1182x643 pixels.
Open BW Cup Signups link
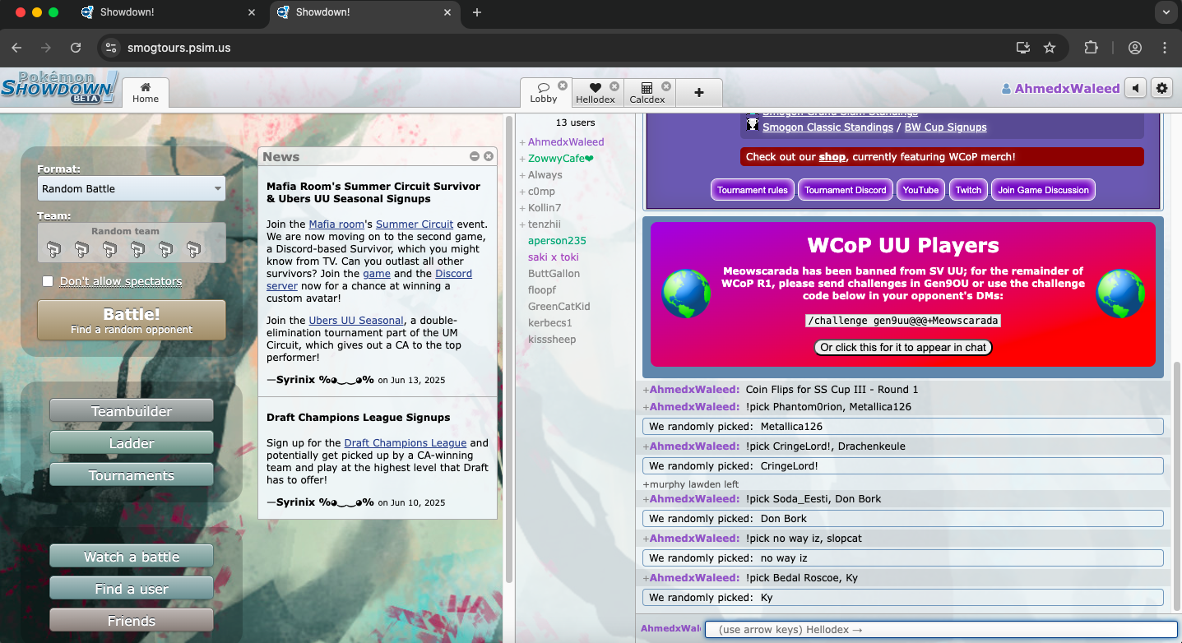tap(946, 127)
